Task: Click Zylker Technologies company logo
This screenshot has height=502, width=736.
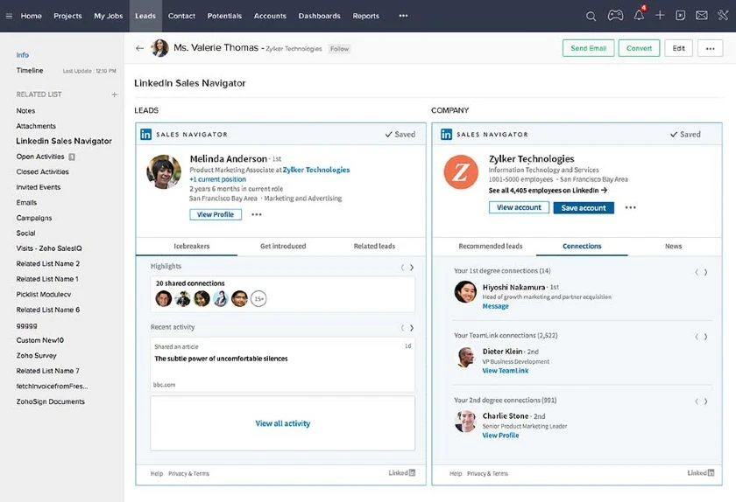Action: point(461,172)
